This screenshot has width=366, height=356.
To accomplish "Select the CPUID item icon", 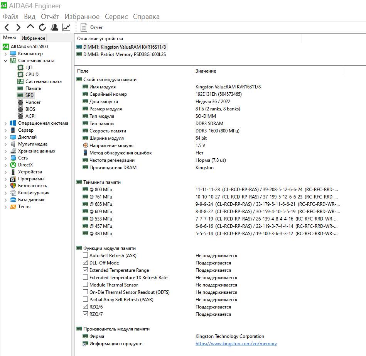I will pos(20,75).
